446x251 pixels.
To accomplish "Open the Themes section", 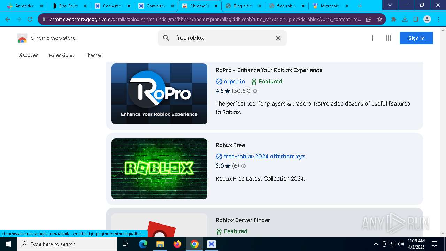I will coord(93,55).
